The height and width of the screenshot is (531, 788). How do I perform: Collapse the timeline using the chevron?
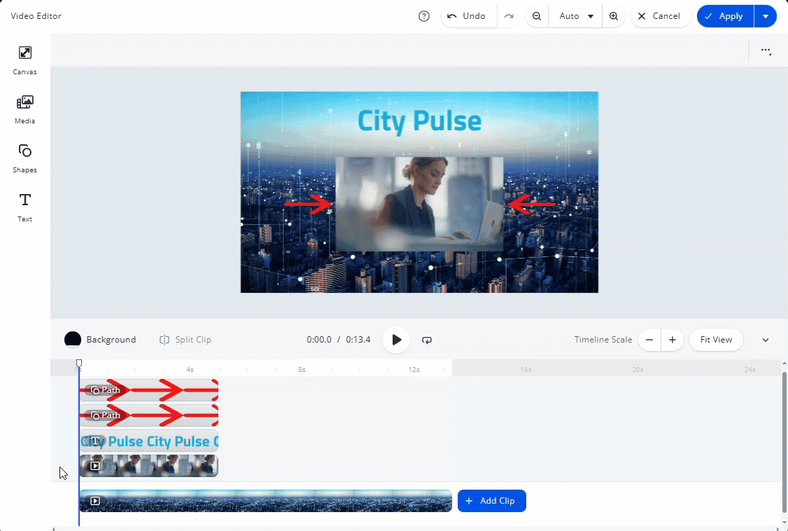click(765, 340)
